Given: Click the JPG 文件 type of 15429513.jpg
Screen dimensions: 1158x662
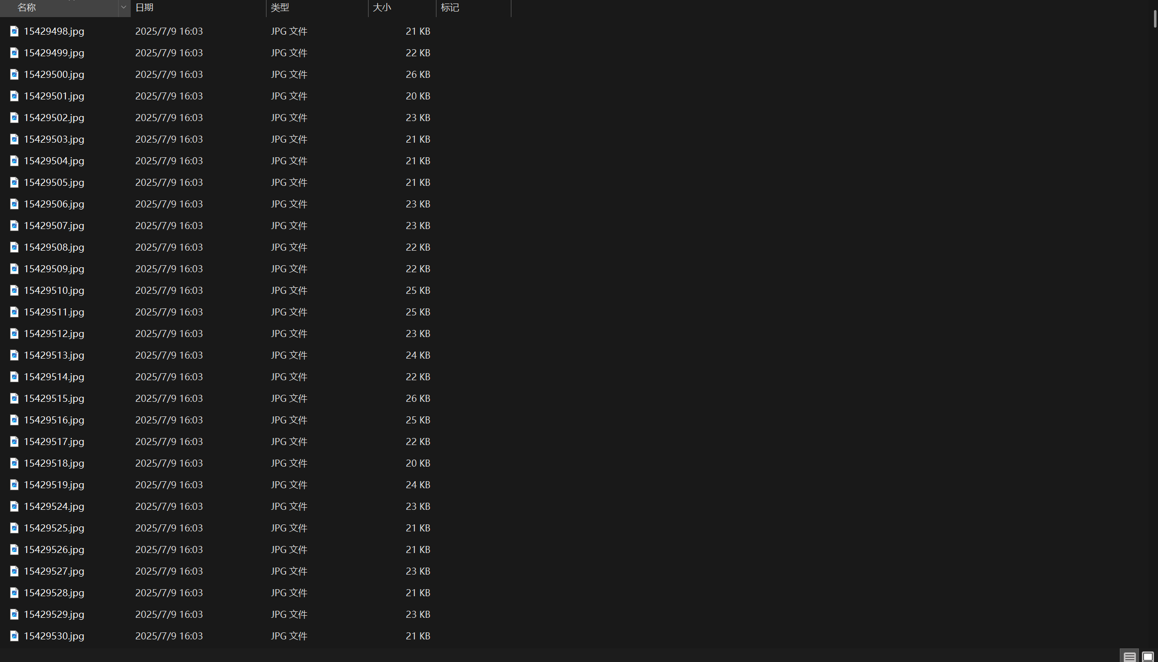Looking at the screenshot, I should 289,355.
